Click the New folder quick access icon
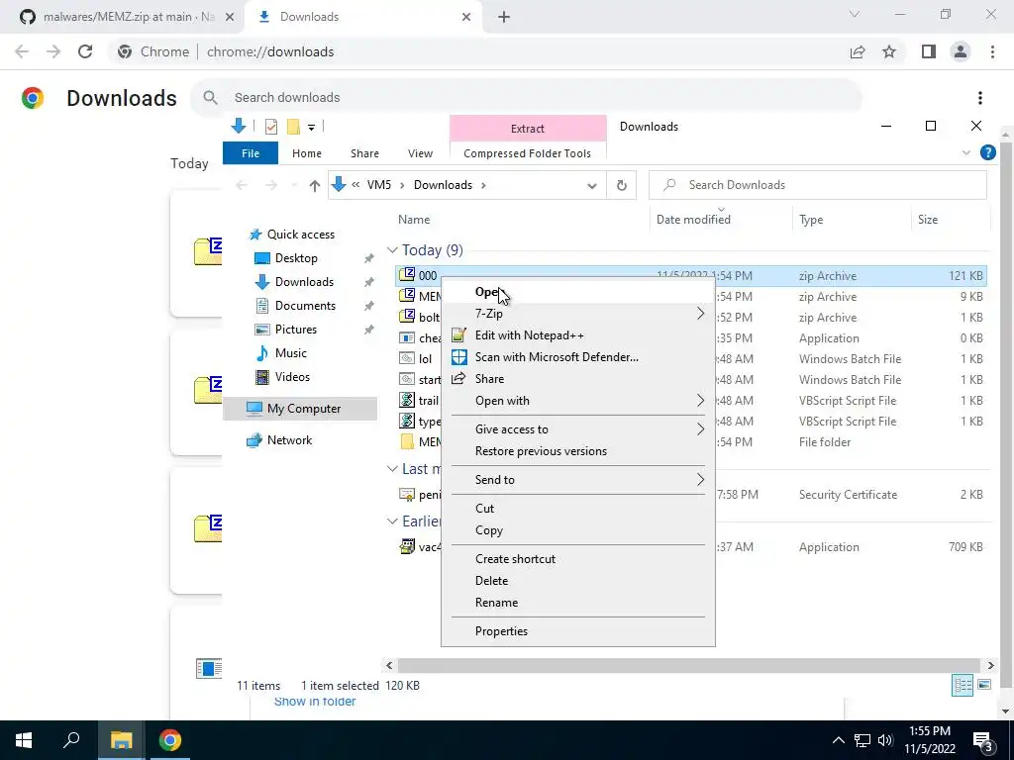Image resolution: width=1014 pixels, height=760 pixels. tap(293, 127)
